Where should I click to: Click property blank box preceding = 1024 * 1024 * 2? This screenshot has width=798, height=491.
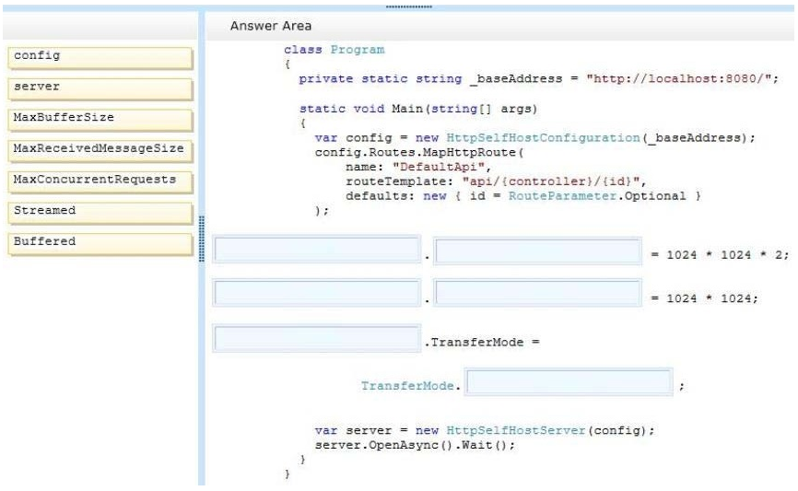click(538, 251)
